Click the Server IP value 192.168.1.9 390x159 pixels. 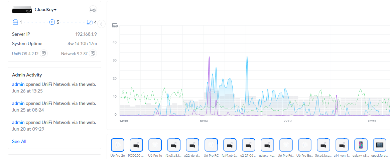pyautogui.click(x=86, y=34)
